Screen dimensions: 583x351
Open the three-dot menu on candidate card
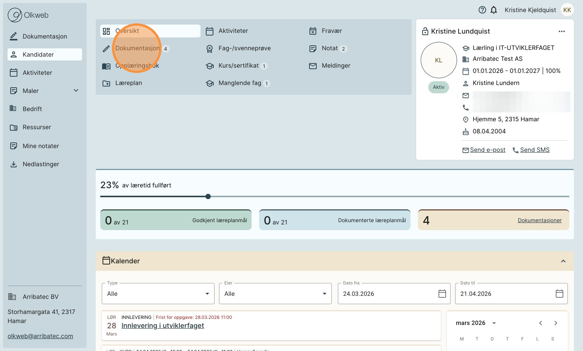pos(561,31)
